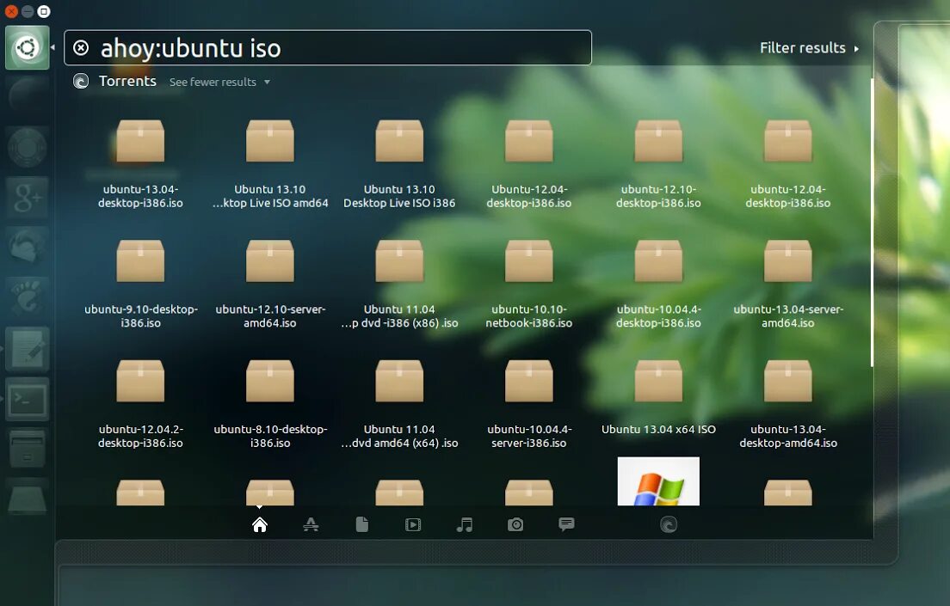Open ubuntu-10.04.4-desktop-i386.iso result
Screen dimensions: 950x606
click(x=658, y=284)
